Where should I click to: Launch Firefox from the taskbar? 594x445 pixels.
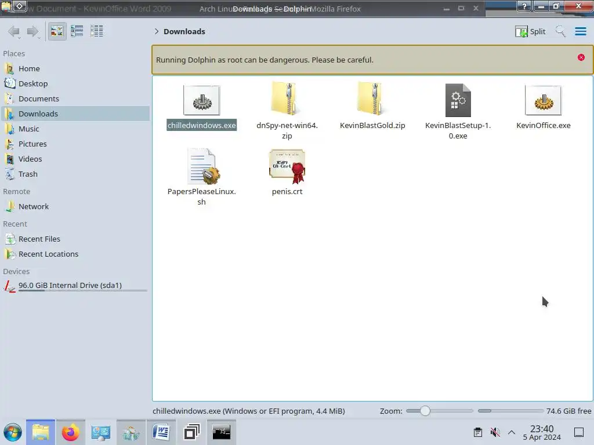pyautogui.click(x=70, y=432)
